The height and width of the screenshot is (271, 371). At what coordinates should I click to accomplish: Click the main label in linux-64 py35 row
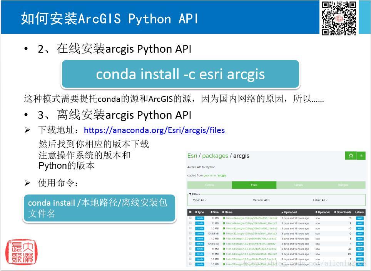359,223
